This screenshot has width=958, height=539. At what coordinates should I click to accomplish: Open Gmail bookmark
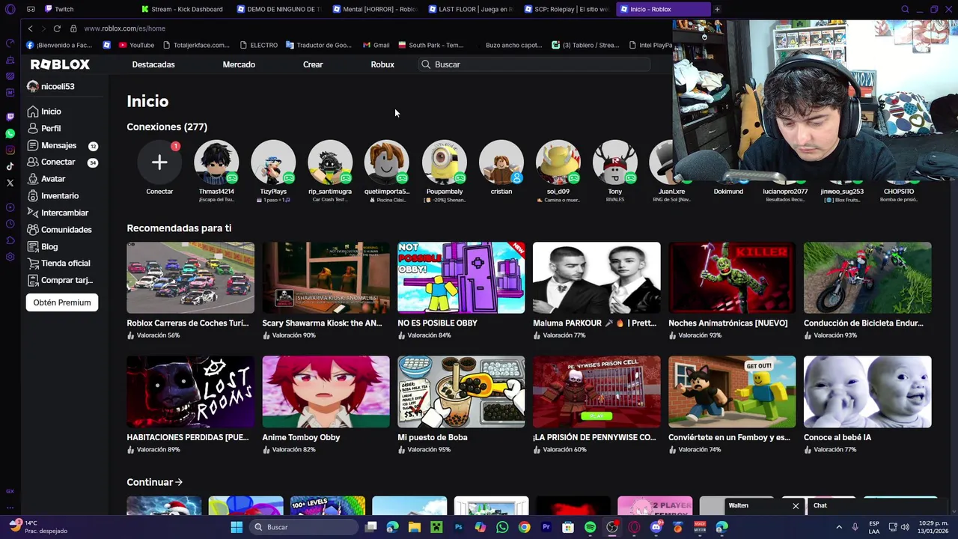click(x=376, y=45)
